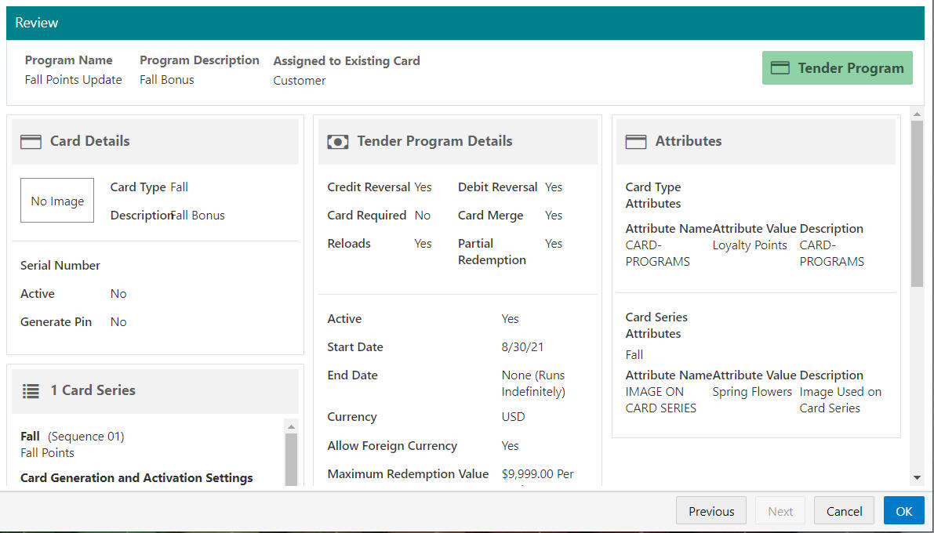Confirm the review with OK
The width and height of the screenshot is (934, 533).
904,511
